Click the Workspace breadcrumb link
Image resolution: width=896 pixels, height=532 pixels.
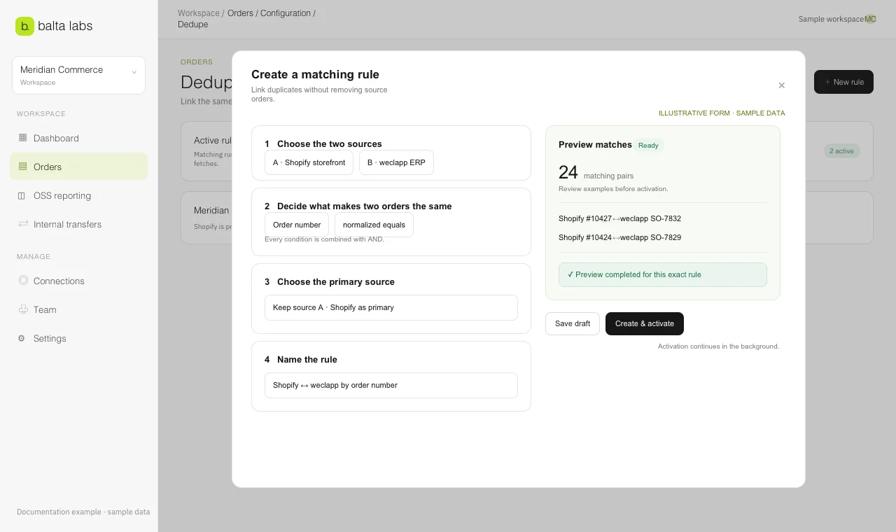[199, 13]
